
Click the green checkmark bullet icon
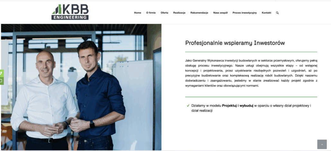(188, 106)
